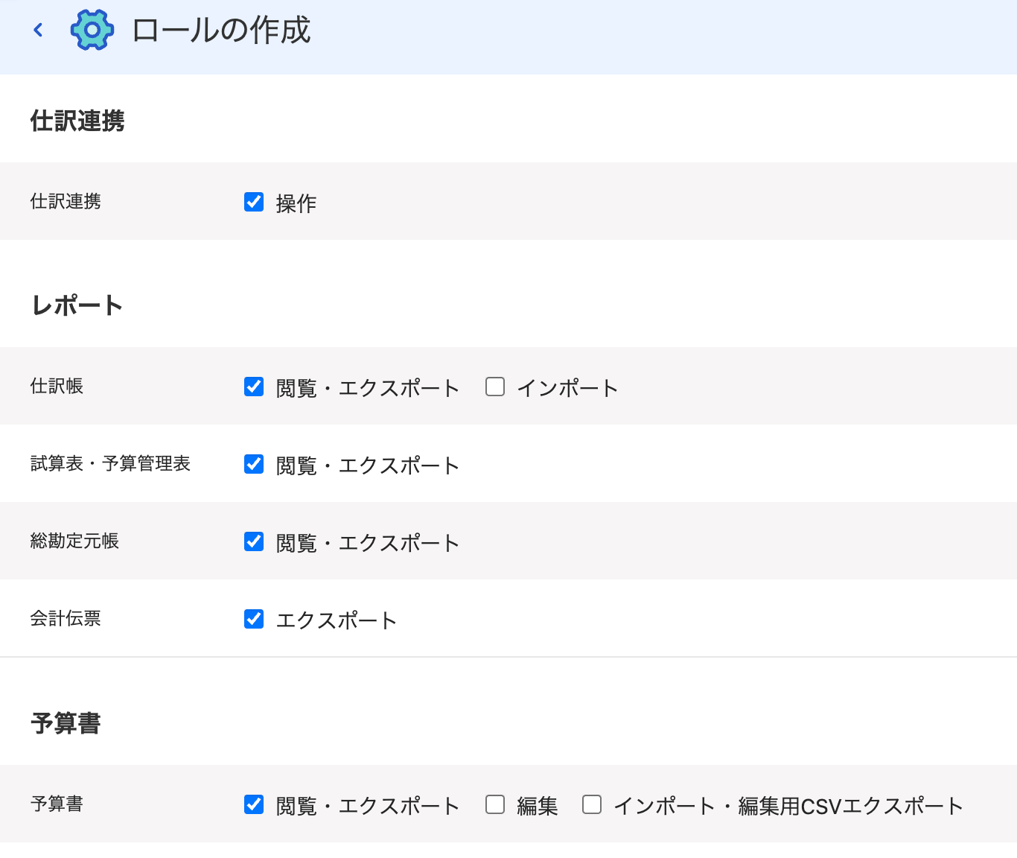Uncheck 閲覧・エクスポート for 試算表・予算管理表
Image resolution: width=1017 pixels, height=858 pixels.
click(254, 464)
